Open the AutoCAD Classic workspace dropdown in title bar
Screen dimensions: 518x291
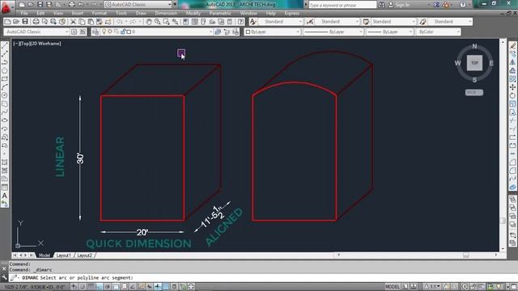pos(138,5)
